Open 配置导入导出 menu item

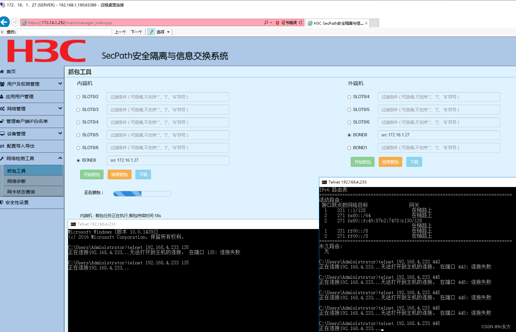click(x=32, y=146)
